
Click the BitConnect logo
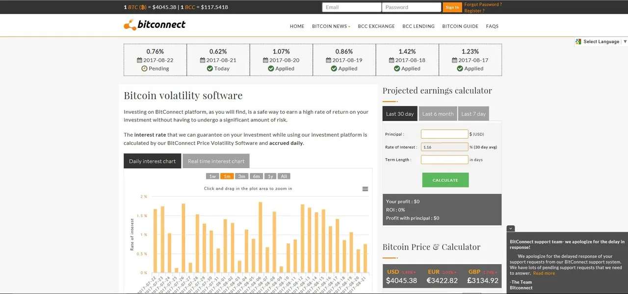[x=155, y=24]
